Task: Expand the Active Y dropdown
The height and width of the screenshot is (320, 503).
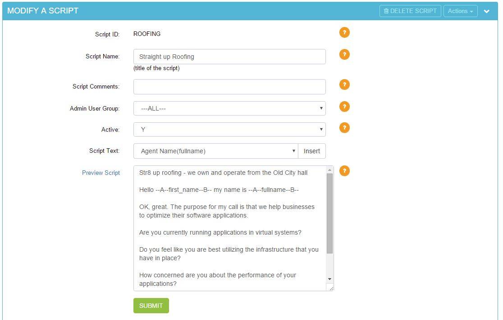Action: point(229,129)
